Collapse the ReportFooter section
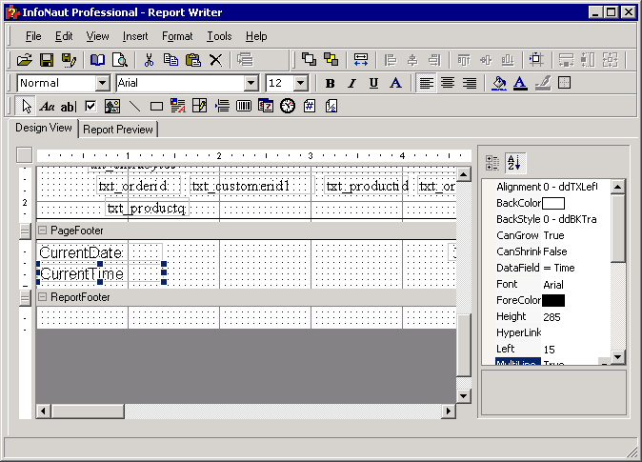The image size is (642, 462). (42, 297)
